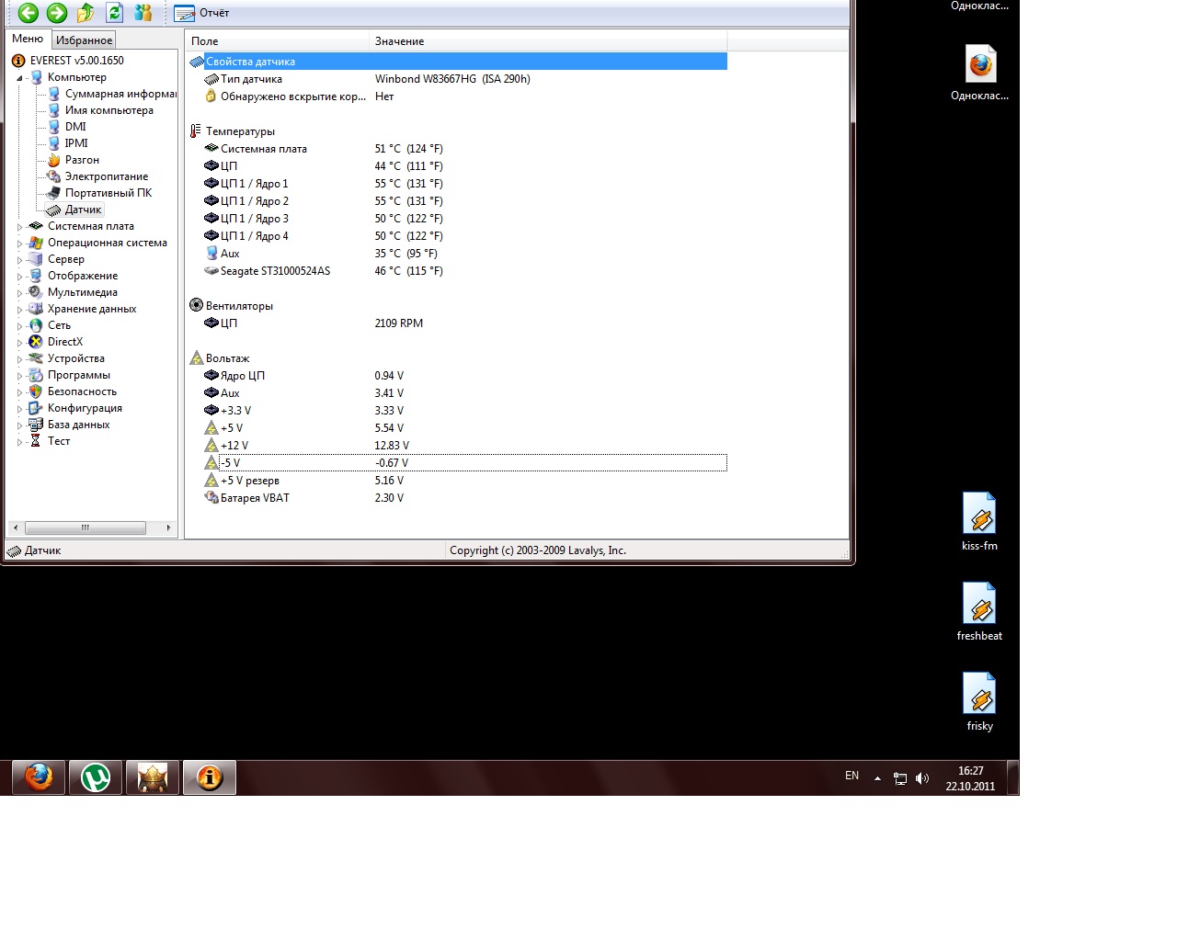Open uTorrent from the taskbar

(96, 778)
